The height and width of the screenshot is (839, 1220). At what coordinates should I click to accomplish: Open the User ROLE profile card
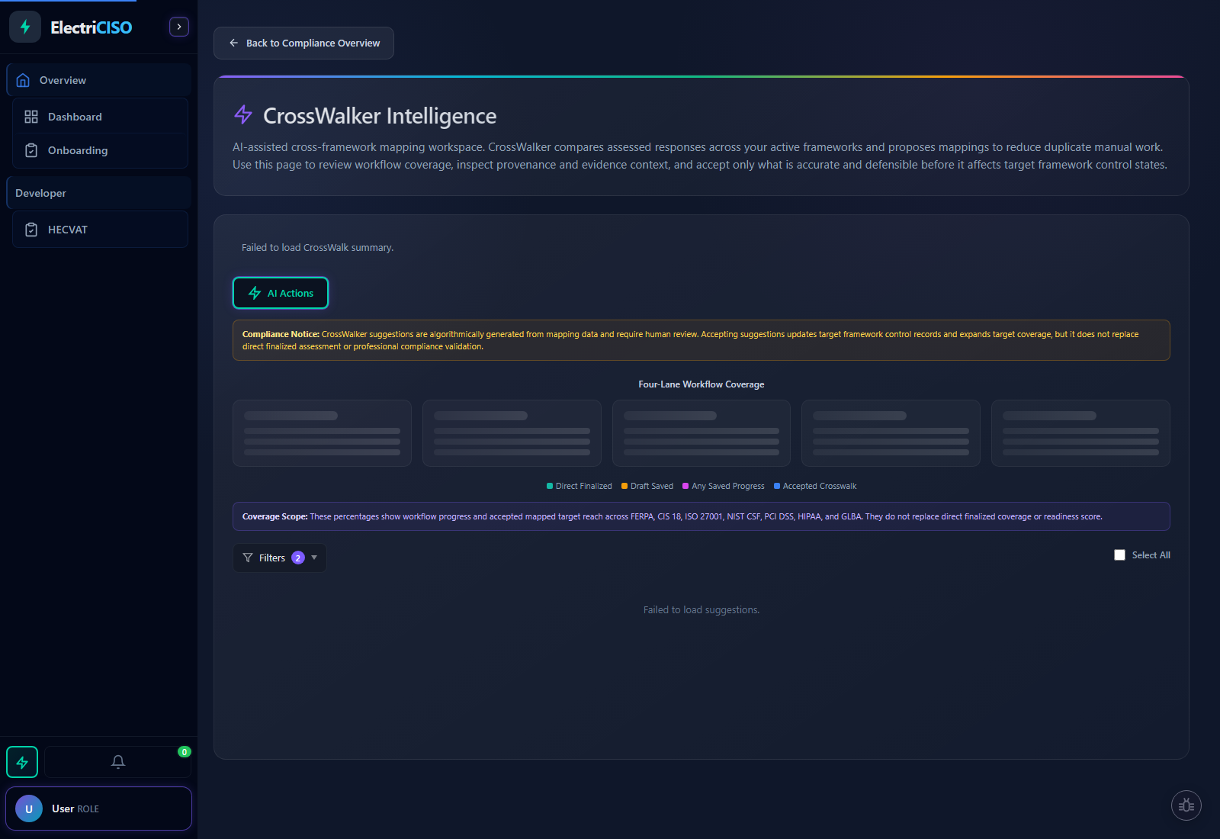[98, 808]
